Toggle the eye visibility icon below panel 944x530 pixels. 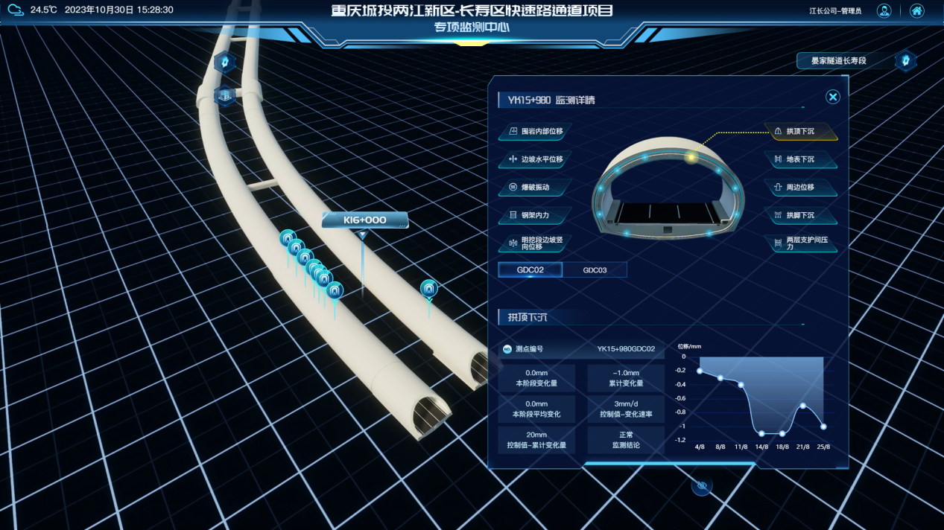701,486
